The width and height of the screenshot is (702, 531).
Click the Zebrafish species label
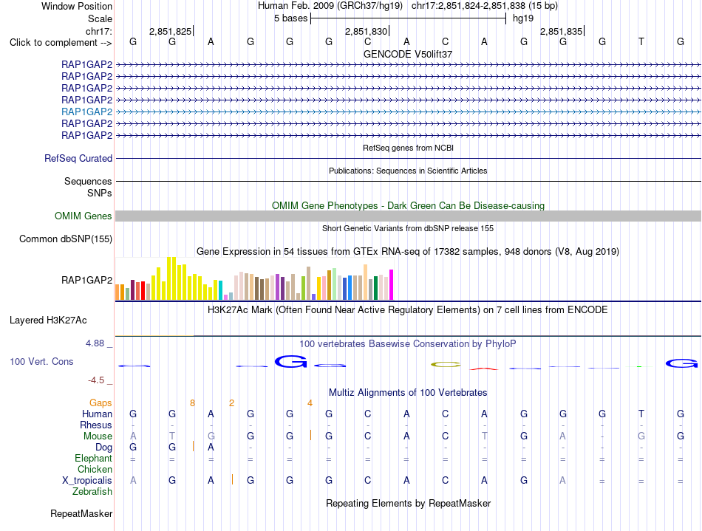92,491
